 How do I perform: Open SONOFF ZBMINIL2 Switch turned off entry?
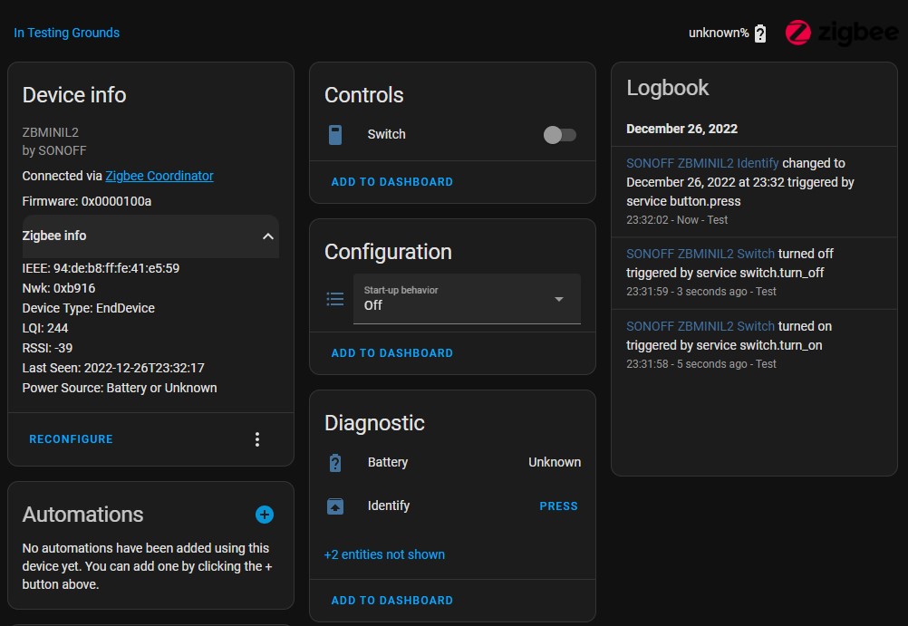tap(700, 254)
